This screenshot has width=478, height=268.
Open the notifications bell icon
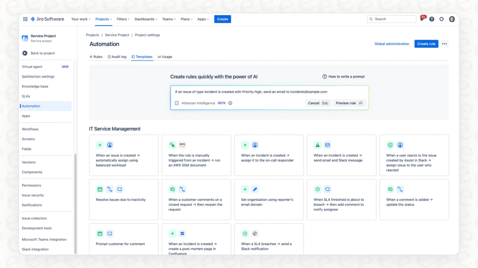pos(422,19)
